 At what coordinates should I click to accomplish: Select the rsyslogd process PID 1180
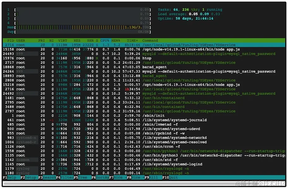pos(144,173)
